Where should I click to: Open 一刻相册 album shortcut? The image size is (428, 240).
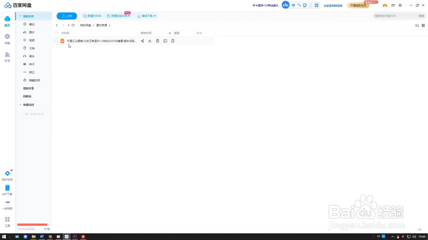[7, 205]
